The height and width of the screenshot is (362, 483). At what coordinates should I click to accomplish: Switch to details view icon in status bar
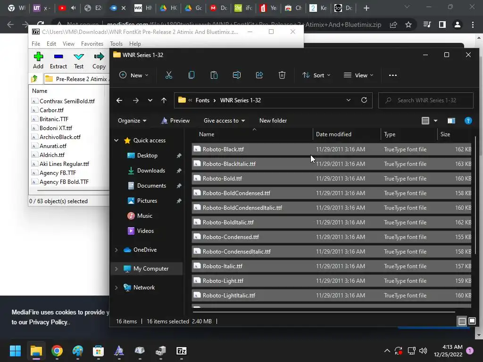(x=462, y=321)
